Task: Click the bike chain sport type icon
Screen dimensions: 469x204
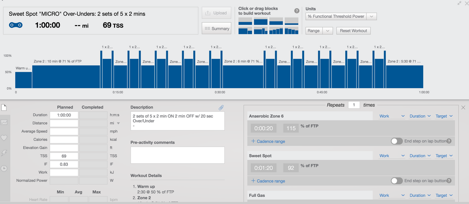Action: point(16,26)
